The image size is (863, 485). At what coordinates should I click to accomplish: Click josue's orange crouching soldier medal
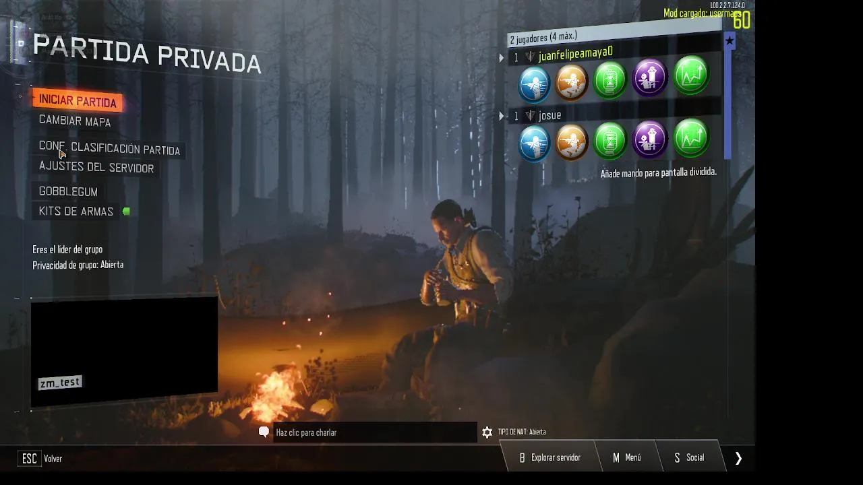[x=572, y=142]
